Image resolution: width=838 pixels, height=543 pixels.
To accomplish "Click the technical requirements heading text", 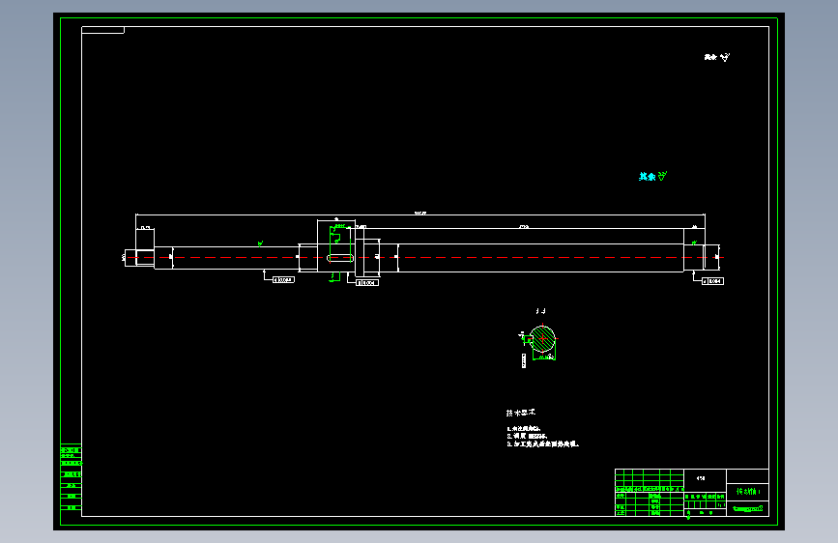I will [521, 413].
